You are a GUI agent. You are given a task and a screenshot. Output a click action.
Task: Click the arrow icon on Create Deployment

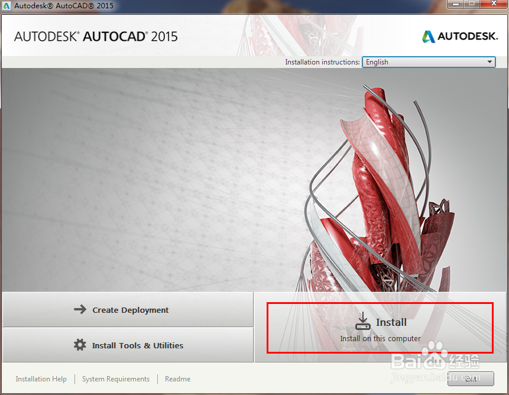click(x=80, y=309)
